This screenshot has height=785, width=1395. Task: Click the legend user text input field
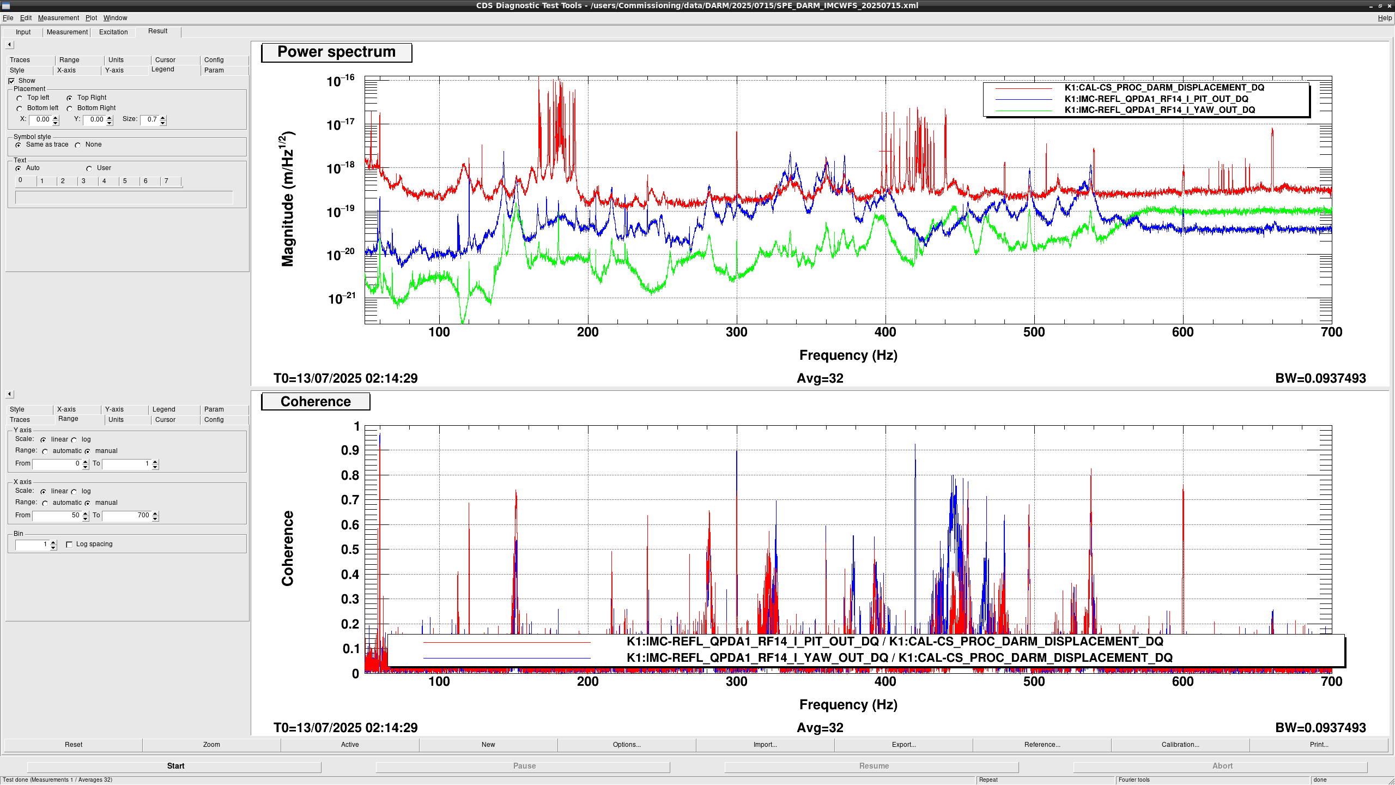click(124, 197)
